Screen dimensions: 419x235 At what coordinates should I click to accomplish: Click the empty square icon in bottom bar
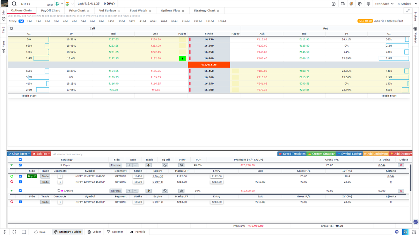coord(24,232)
